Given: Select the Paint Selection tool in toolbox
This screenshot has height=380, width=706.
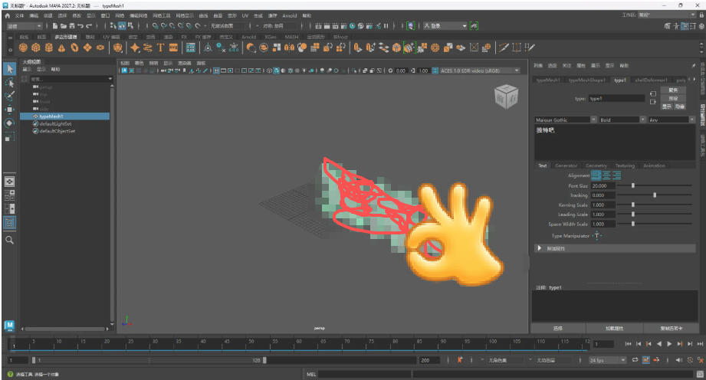Looking at the screenshot, I should [9, 96].
